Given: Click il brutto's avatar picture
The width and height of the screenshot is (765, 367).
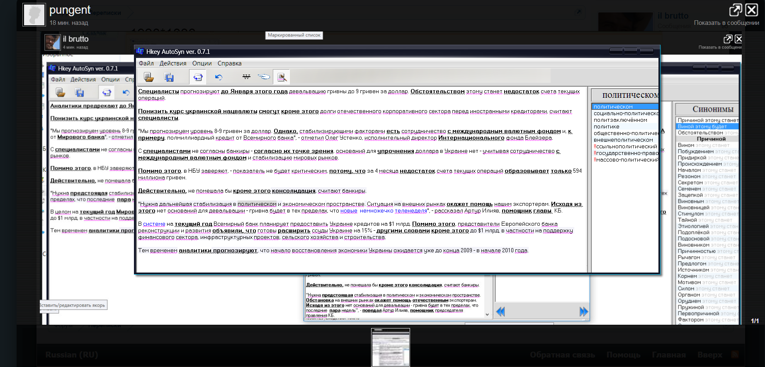Looking at the screenshot, I should coord(53,42).
